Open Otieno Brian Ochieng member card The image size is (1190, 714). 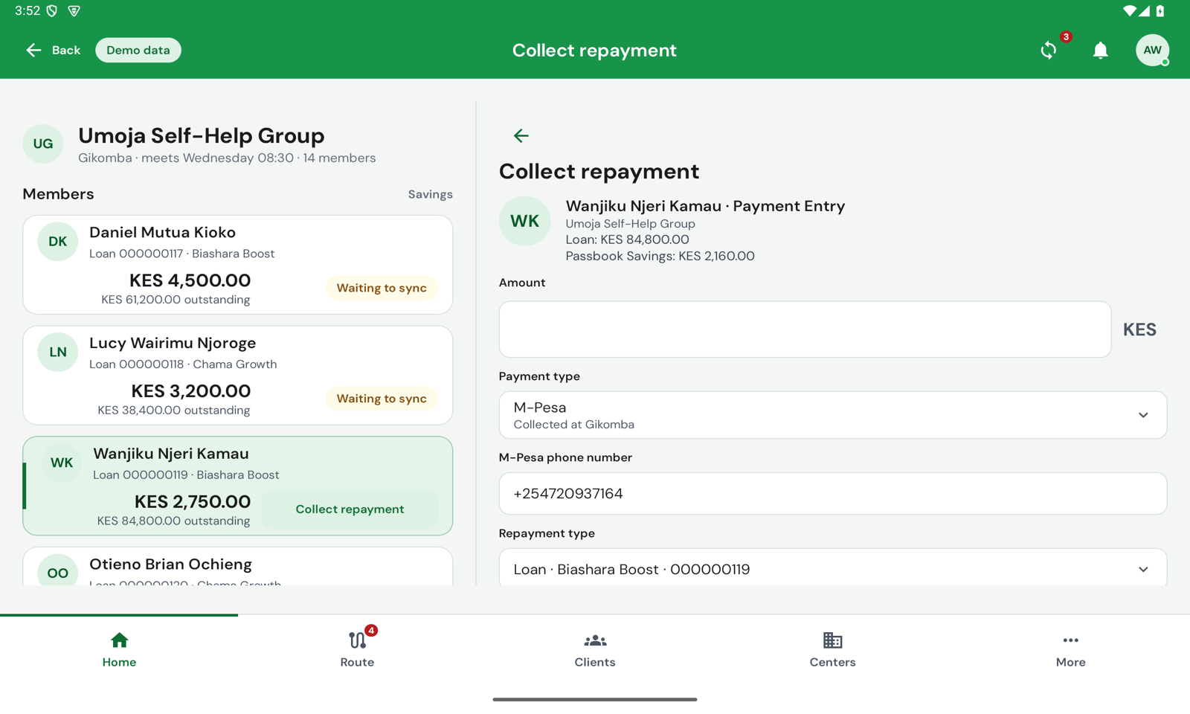point(237,567)
